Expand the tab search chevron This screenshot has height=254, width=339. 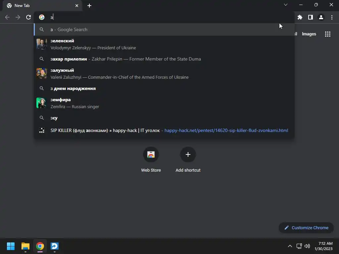[x=286, y=5]
